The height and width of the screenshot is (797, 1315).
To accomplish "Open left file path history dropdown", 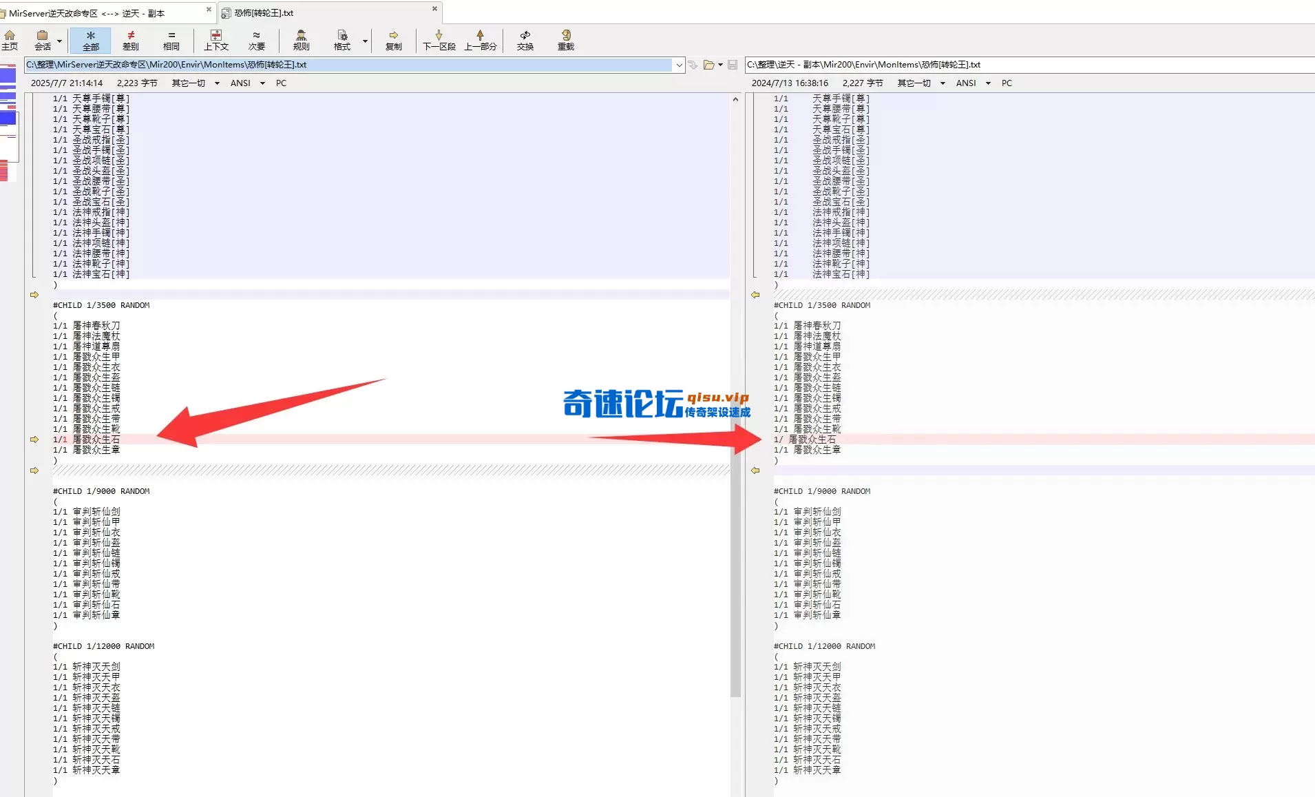I will click(x=680, y=64).
